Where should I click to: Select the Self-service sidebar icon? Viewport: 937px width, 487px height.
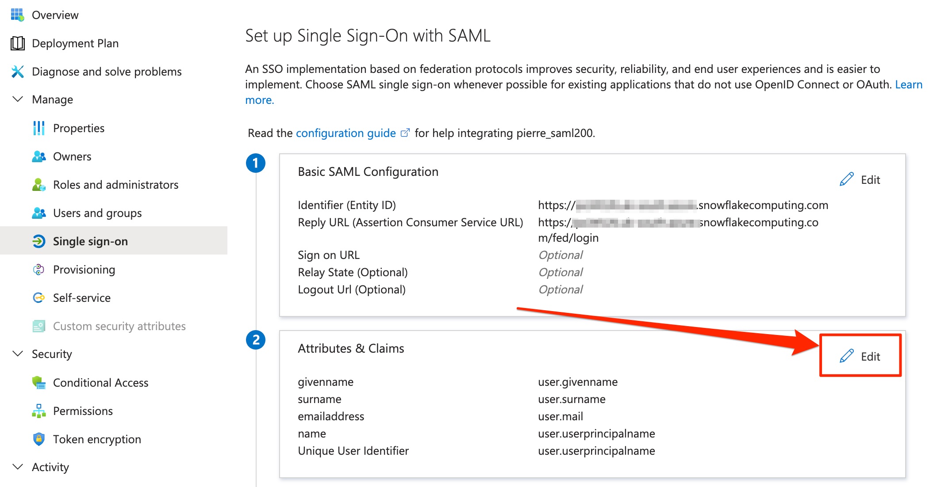39,297
